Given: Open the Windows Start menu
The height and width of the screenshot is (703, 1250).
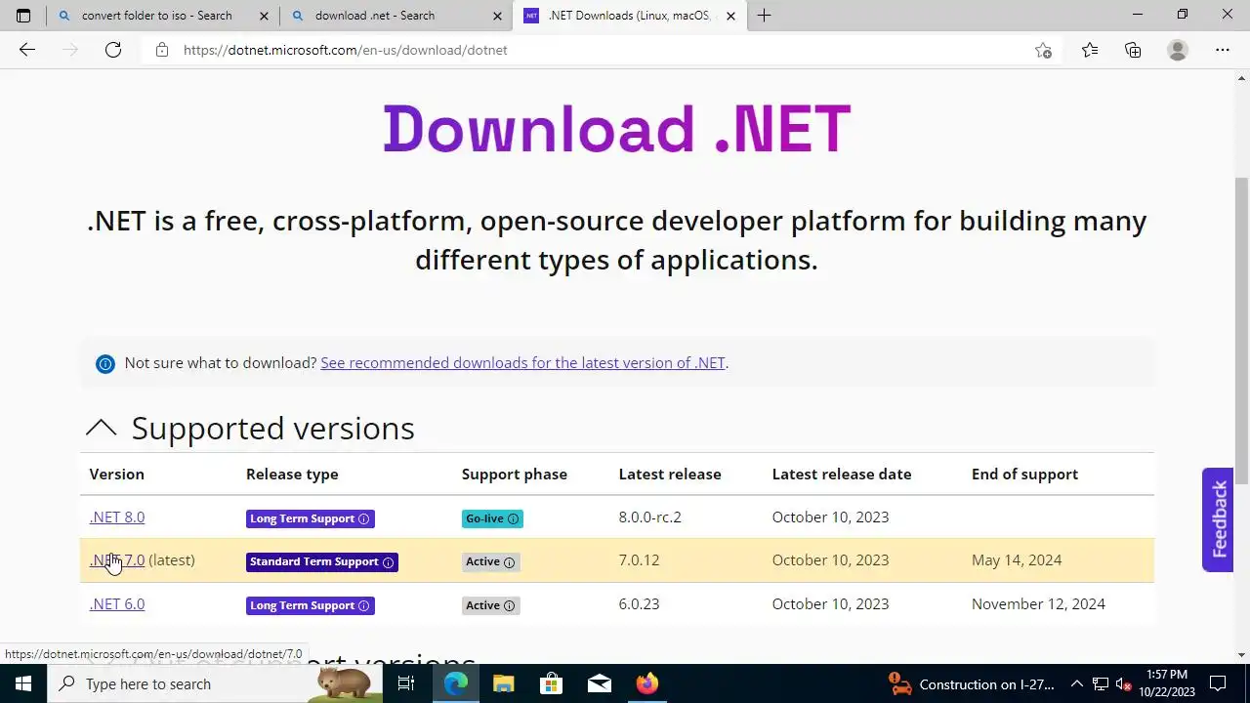Looking at the screenshot, I should click(23, 683).
